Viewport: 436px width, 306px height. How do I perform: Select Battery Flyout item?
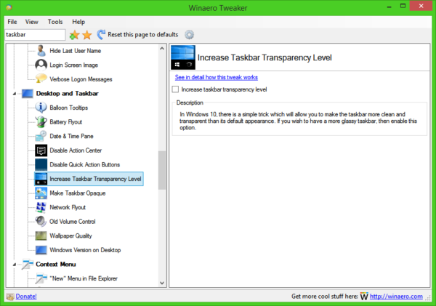66,122
